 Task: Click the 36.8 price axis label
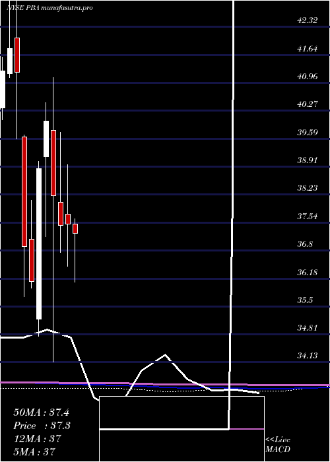305,244
